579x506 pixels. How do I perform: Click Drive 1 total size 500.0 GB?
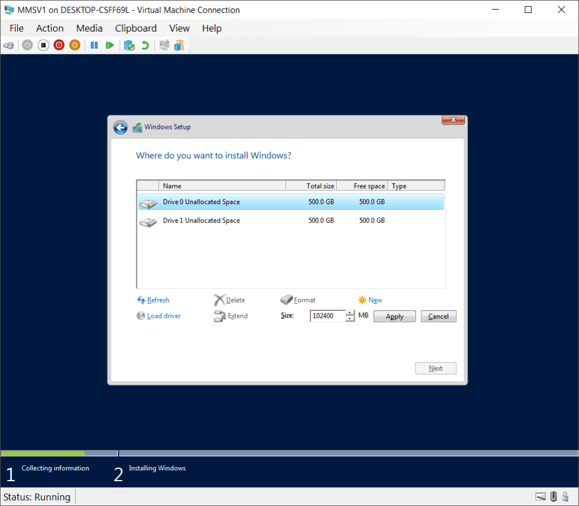[x=321, y=220]
